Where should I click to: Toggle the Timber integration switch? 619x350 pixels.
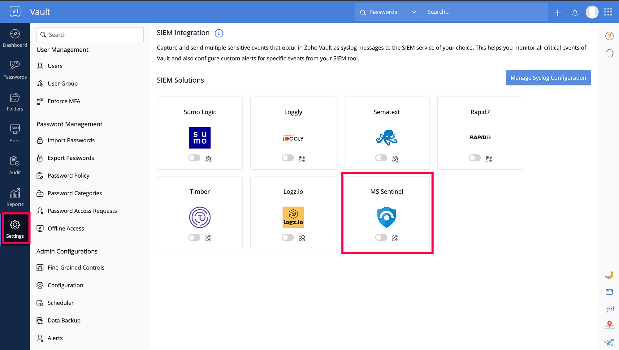(x=194, y=237)
